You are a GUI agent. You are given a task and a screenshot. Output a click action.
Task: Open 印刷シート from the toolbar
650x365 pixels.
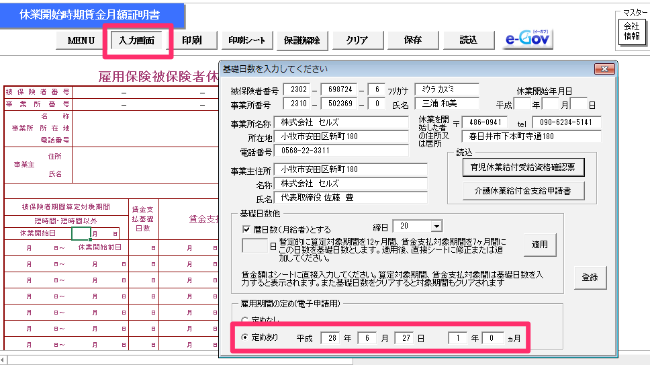point(247,40)
